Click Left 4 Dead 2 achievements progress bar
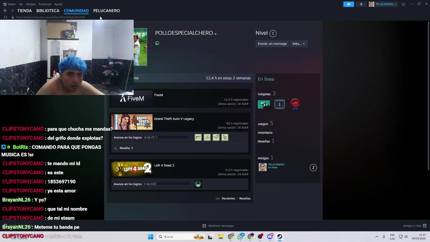430x242 pixels. (173, 184)
